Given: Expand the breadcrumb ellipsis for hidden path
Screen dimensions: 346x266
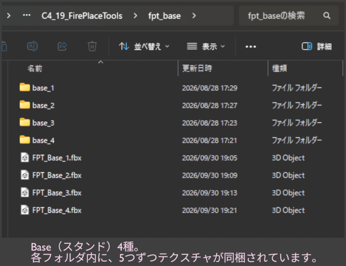Looking at the screenshot, I should tap(27, 15).
